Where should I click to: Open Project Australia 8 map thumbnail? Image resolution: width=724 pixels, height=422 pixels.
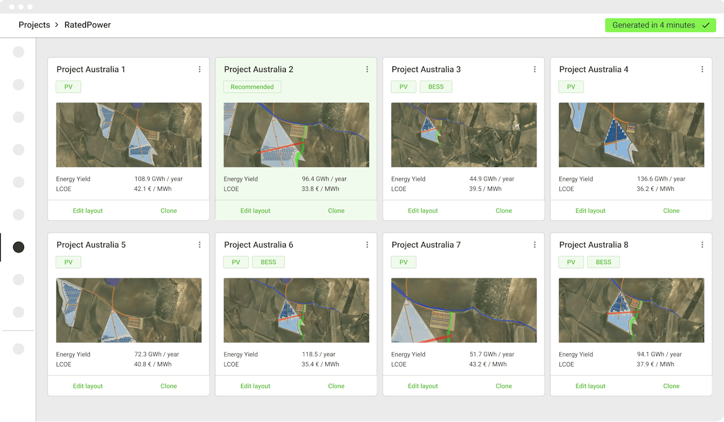tap(631, 310)
